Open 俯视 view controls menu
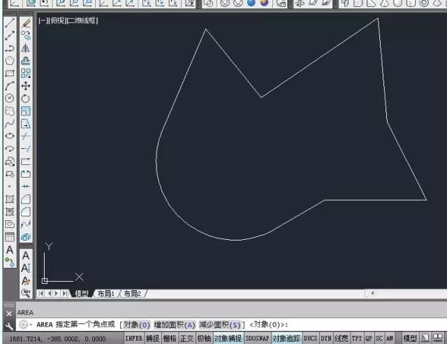This screenshot has width=447, height=344. 57,20
